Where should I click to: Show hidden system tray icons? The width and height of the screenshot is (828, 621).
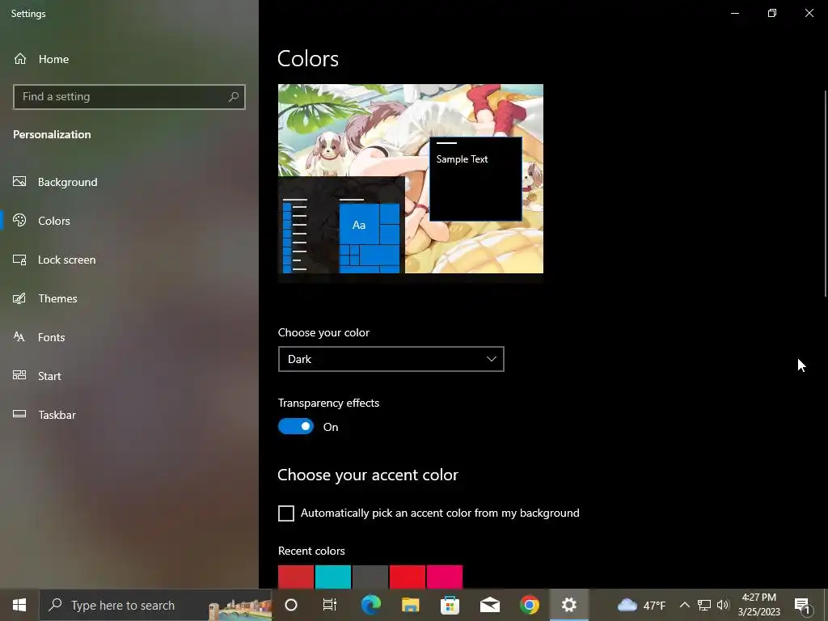pyautogui.click(x=684, y=605)
